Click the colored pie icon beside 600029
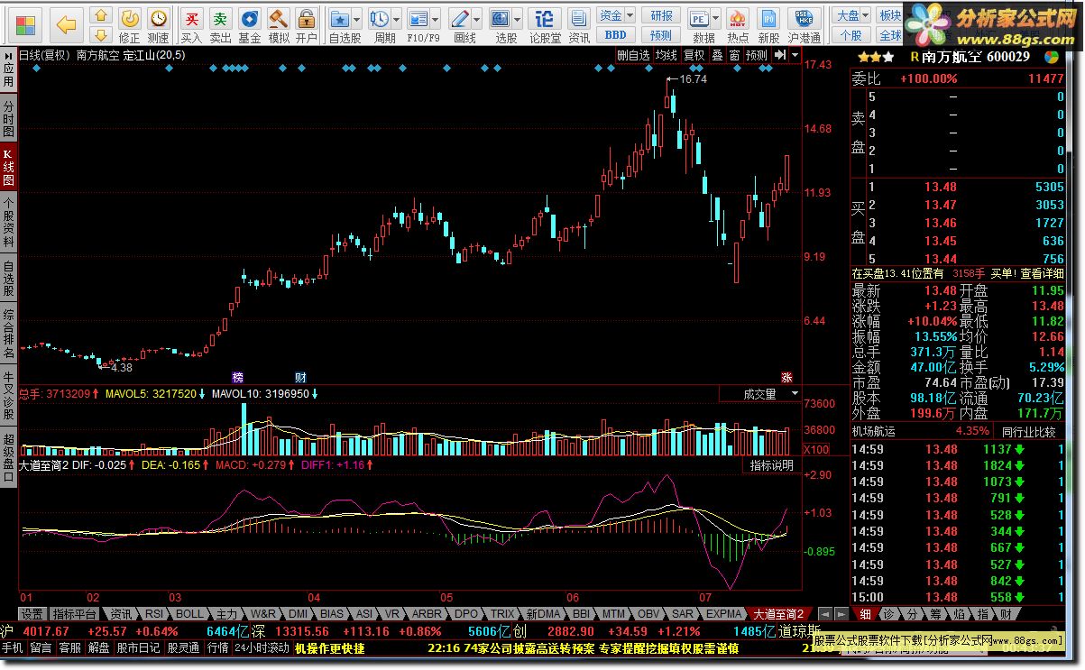The width and height of the screenshot is (1085, 670). [1051, 57]
